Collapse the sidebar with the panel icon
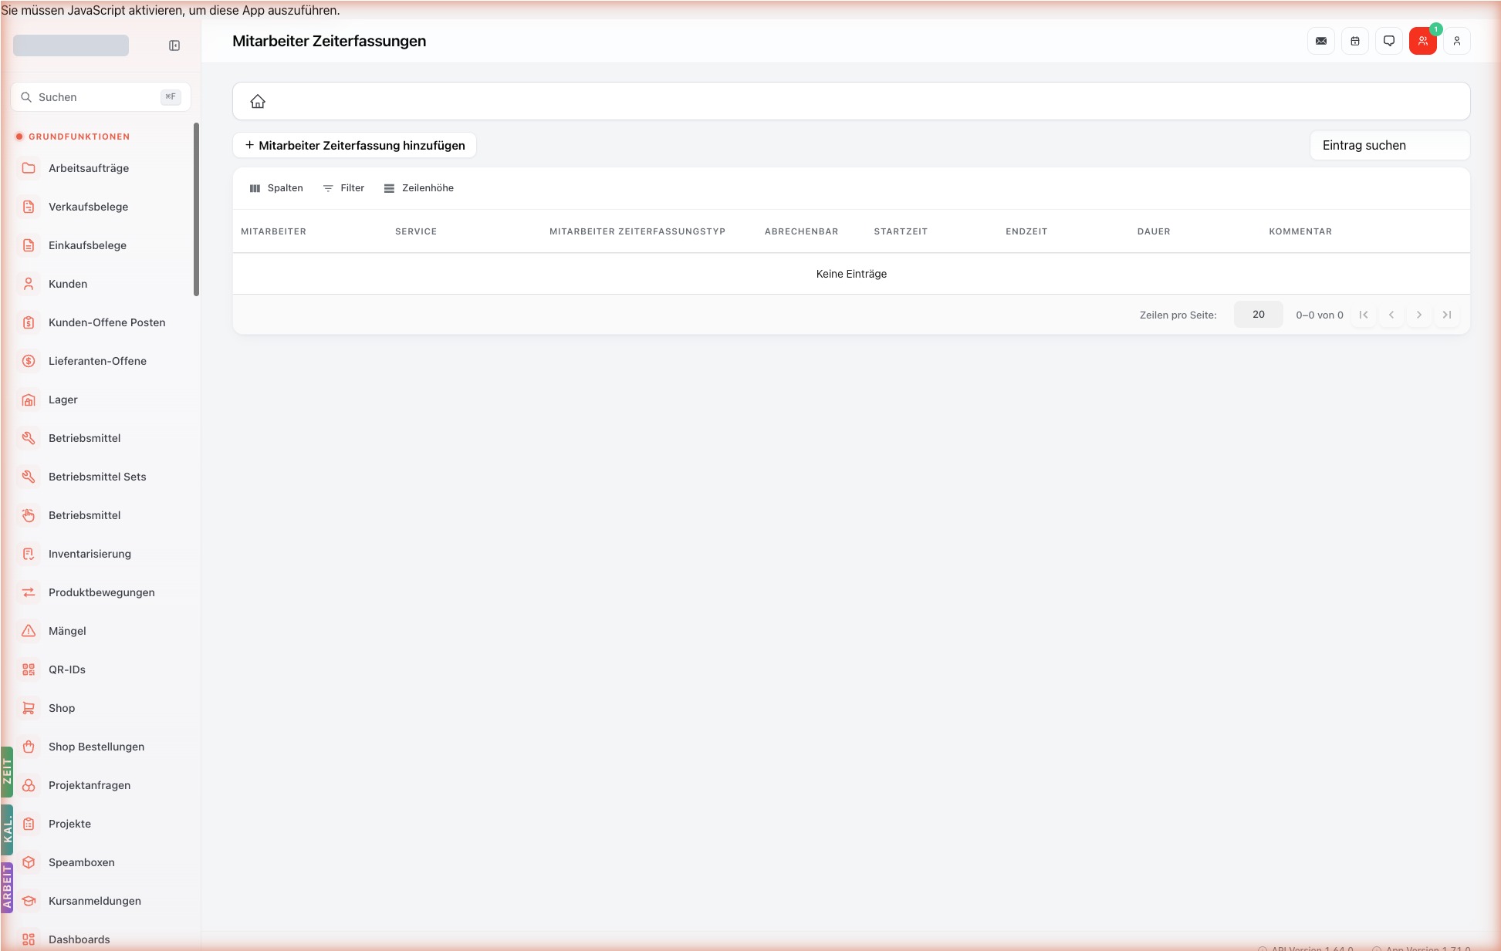Image resolution: width=1501 pixels, height=951 pixels. pyautogui.click(x=174, y=46)
